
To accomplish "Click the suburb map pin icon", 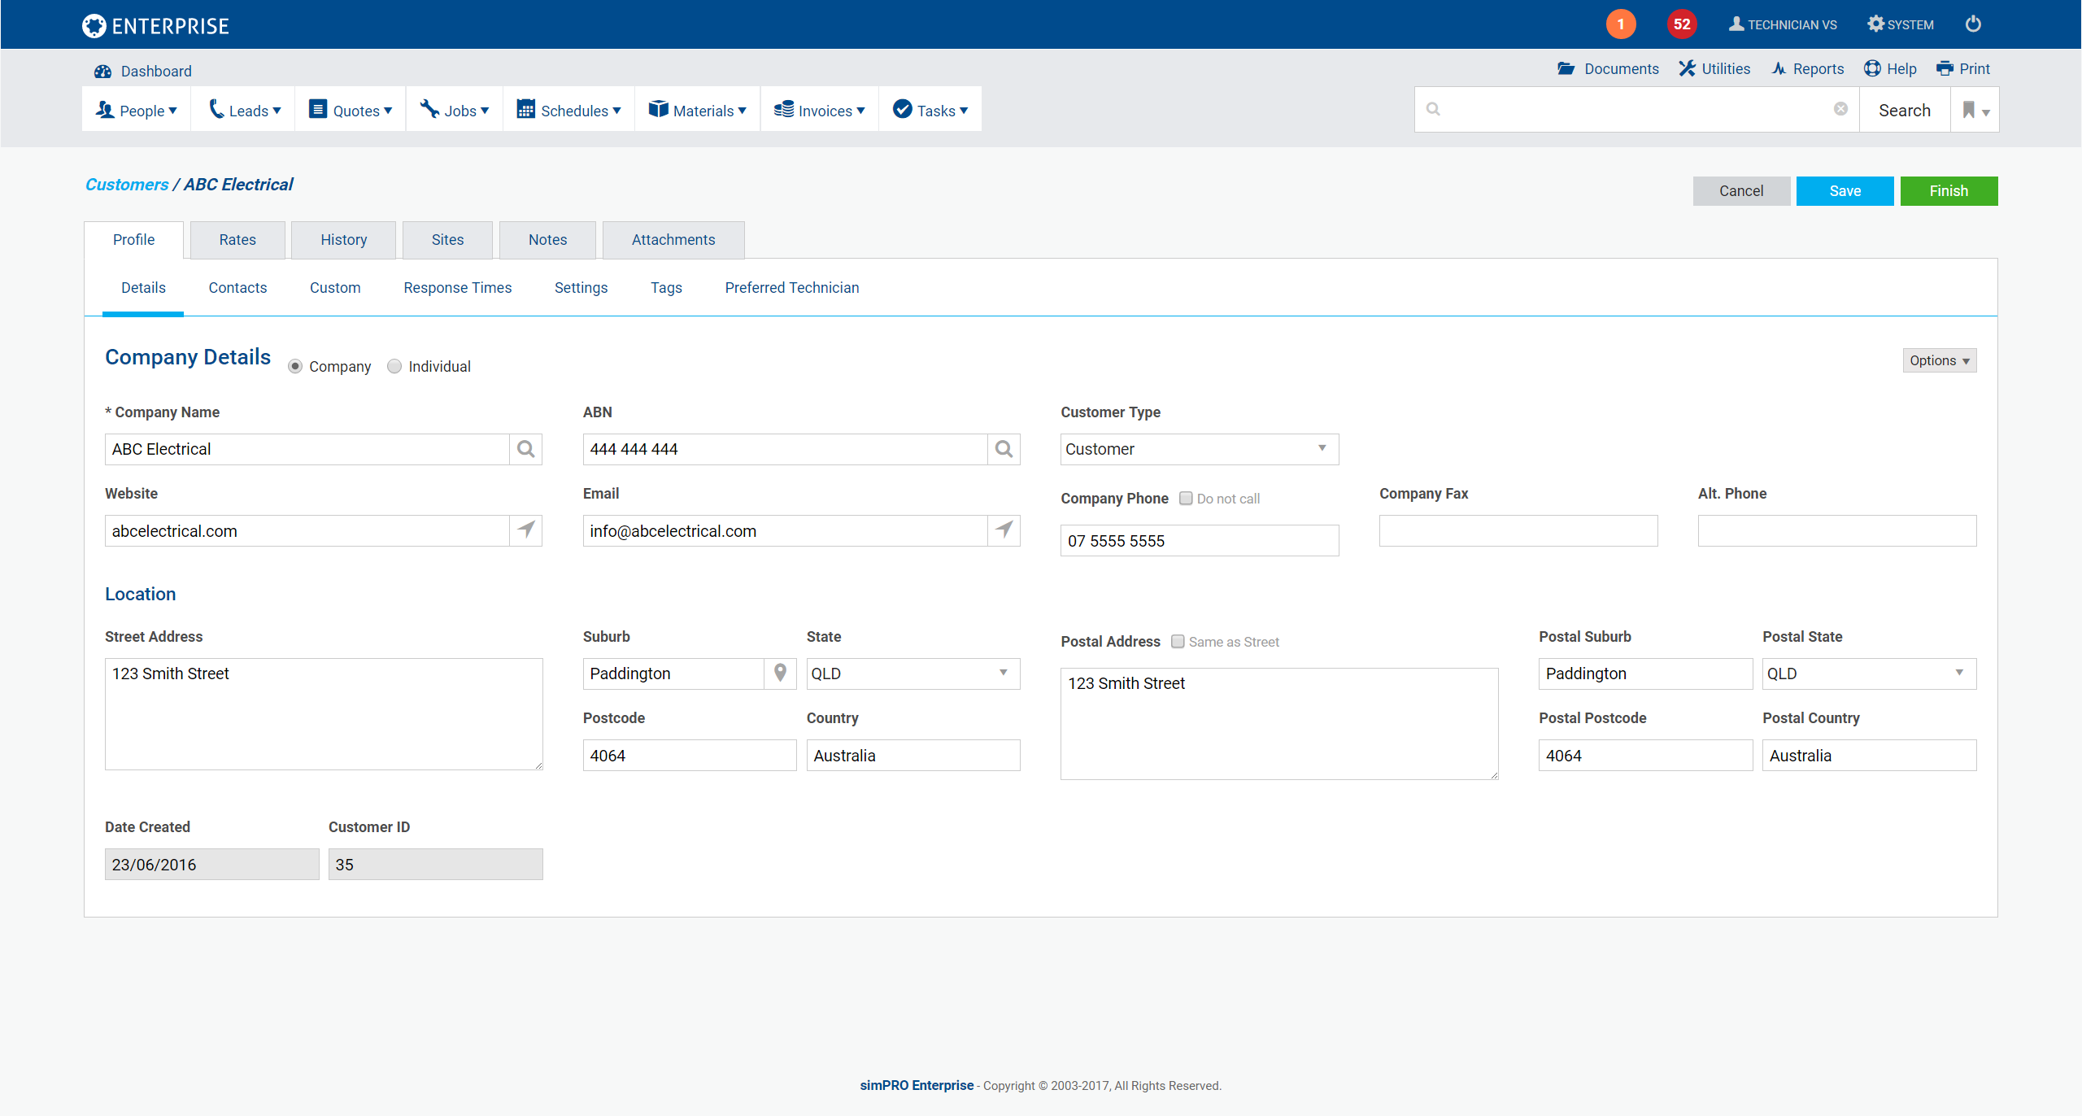I will [780, 673].
